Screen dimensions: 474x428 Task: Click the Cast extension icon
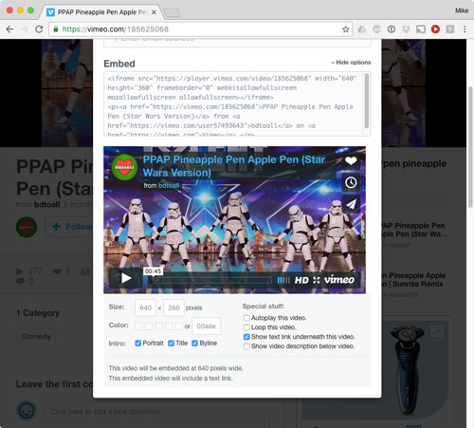point(421,29)
